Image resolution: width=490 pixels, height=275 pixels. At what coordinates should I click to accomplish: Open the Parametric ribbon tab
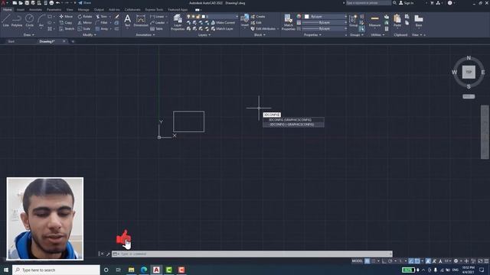pyautogui.click(x=54, y=10)
